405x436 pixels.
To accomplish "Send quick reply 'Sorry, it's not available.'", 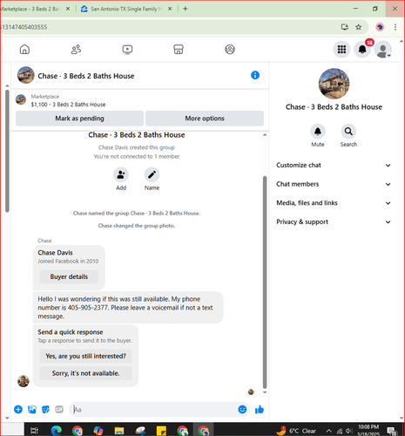I will (85, 373).
